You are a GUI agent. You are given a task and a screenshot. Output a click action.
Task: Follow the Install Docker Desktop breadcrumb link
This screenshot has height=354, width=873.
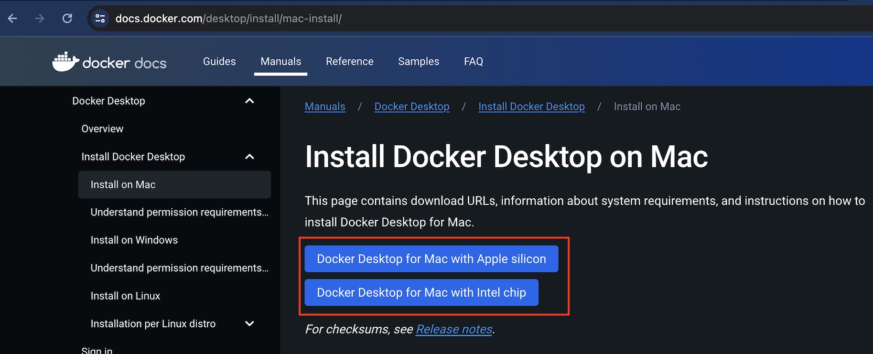click(531, 107)
